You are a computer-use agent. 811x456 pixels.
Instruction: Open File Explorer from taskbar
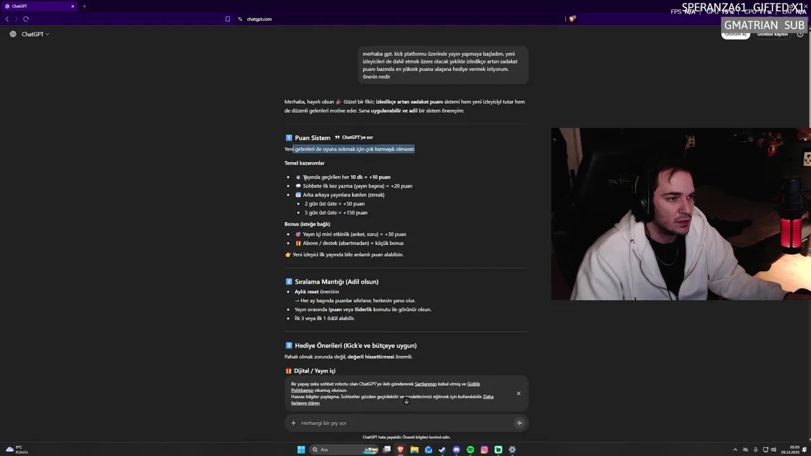(x=414, y=450)
